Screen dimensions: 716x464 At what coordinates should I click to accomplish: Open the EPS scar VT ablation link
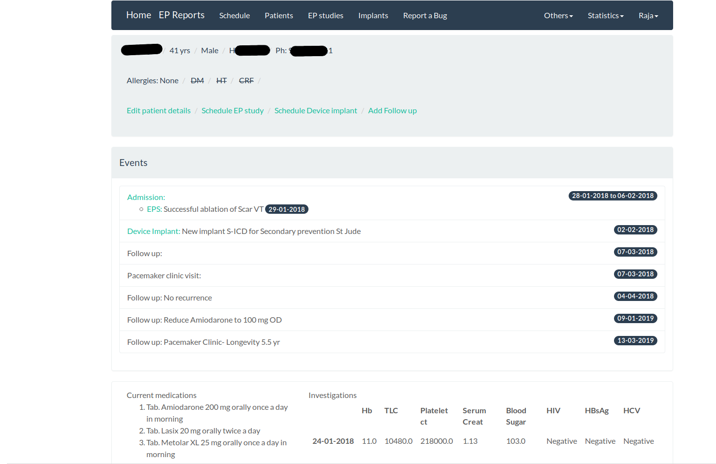[154, 209]
